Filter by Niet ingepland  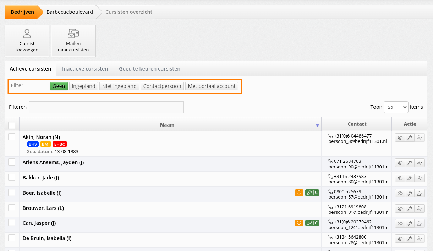coord(119,86)
